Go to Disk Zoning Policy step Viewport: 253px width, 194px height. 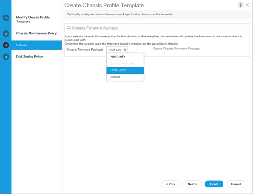(30, 57)
